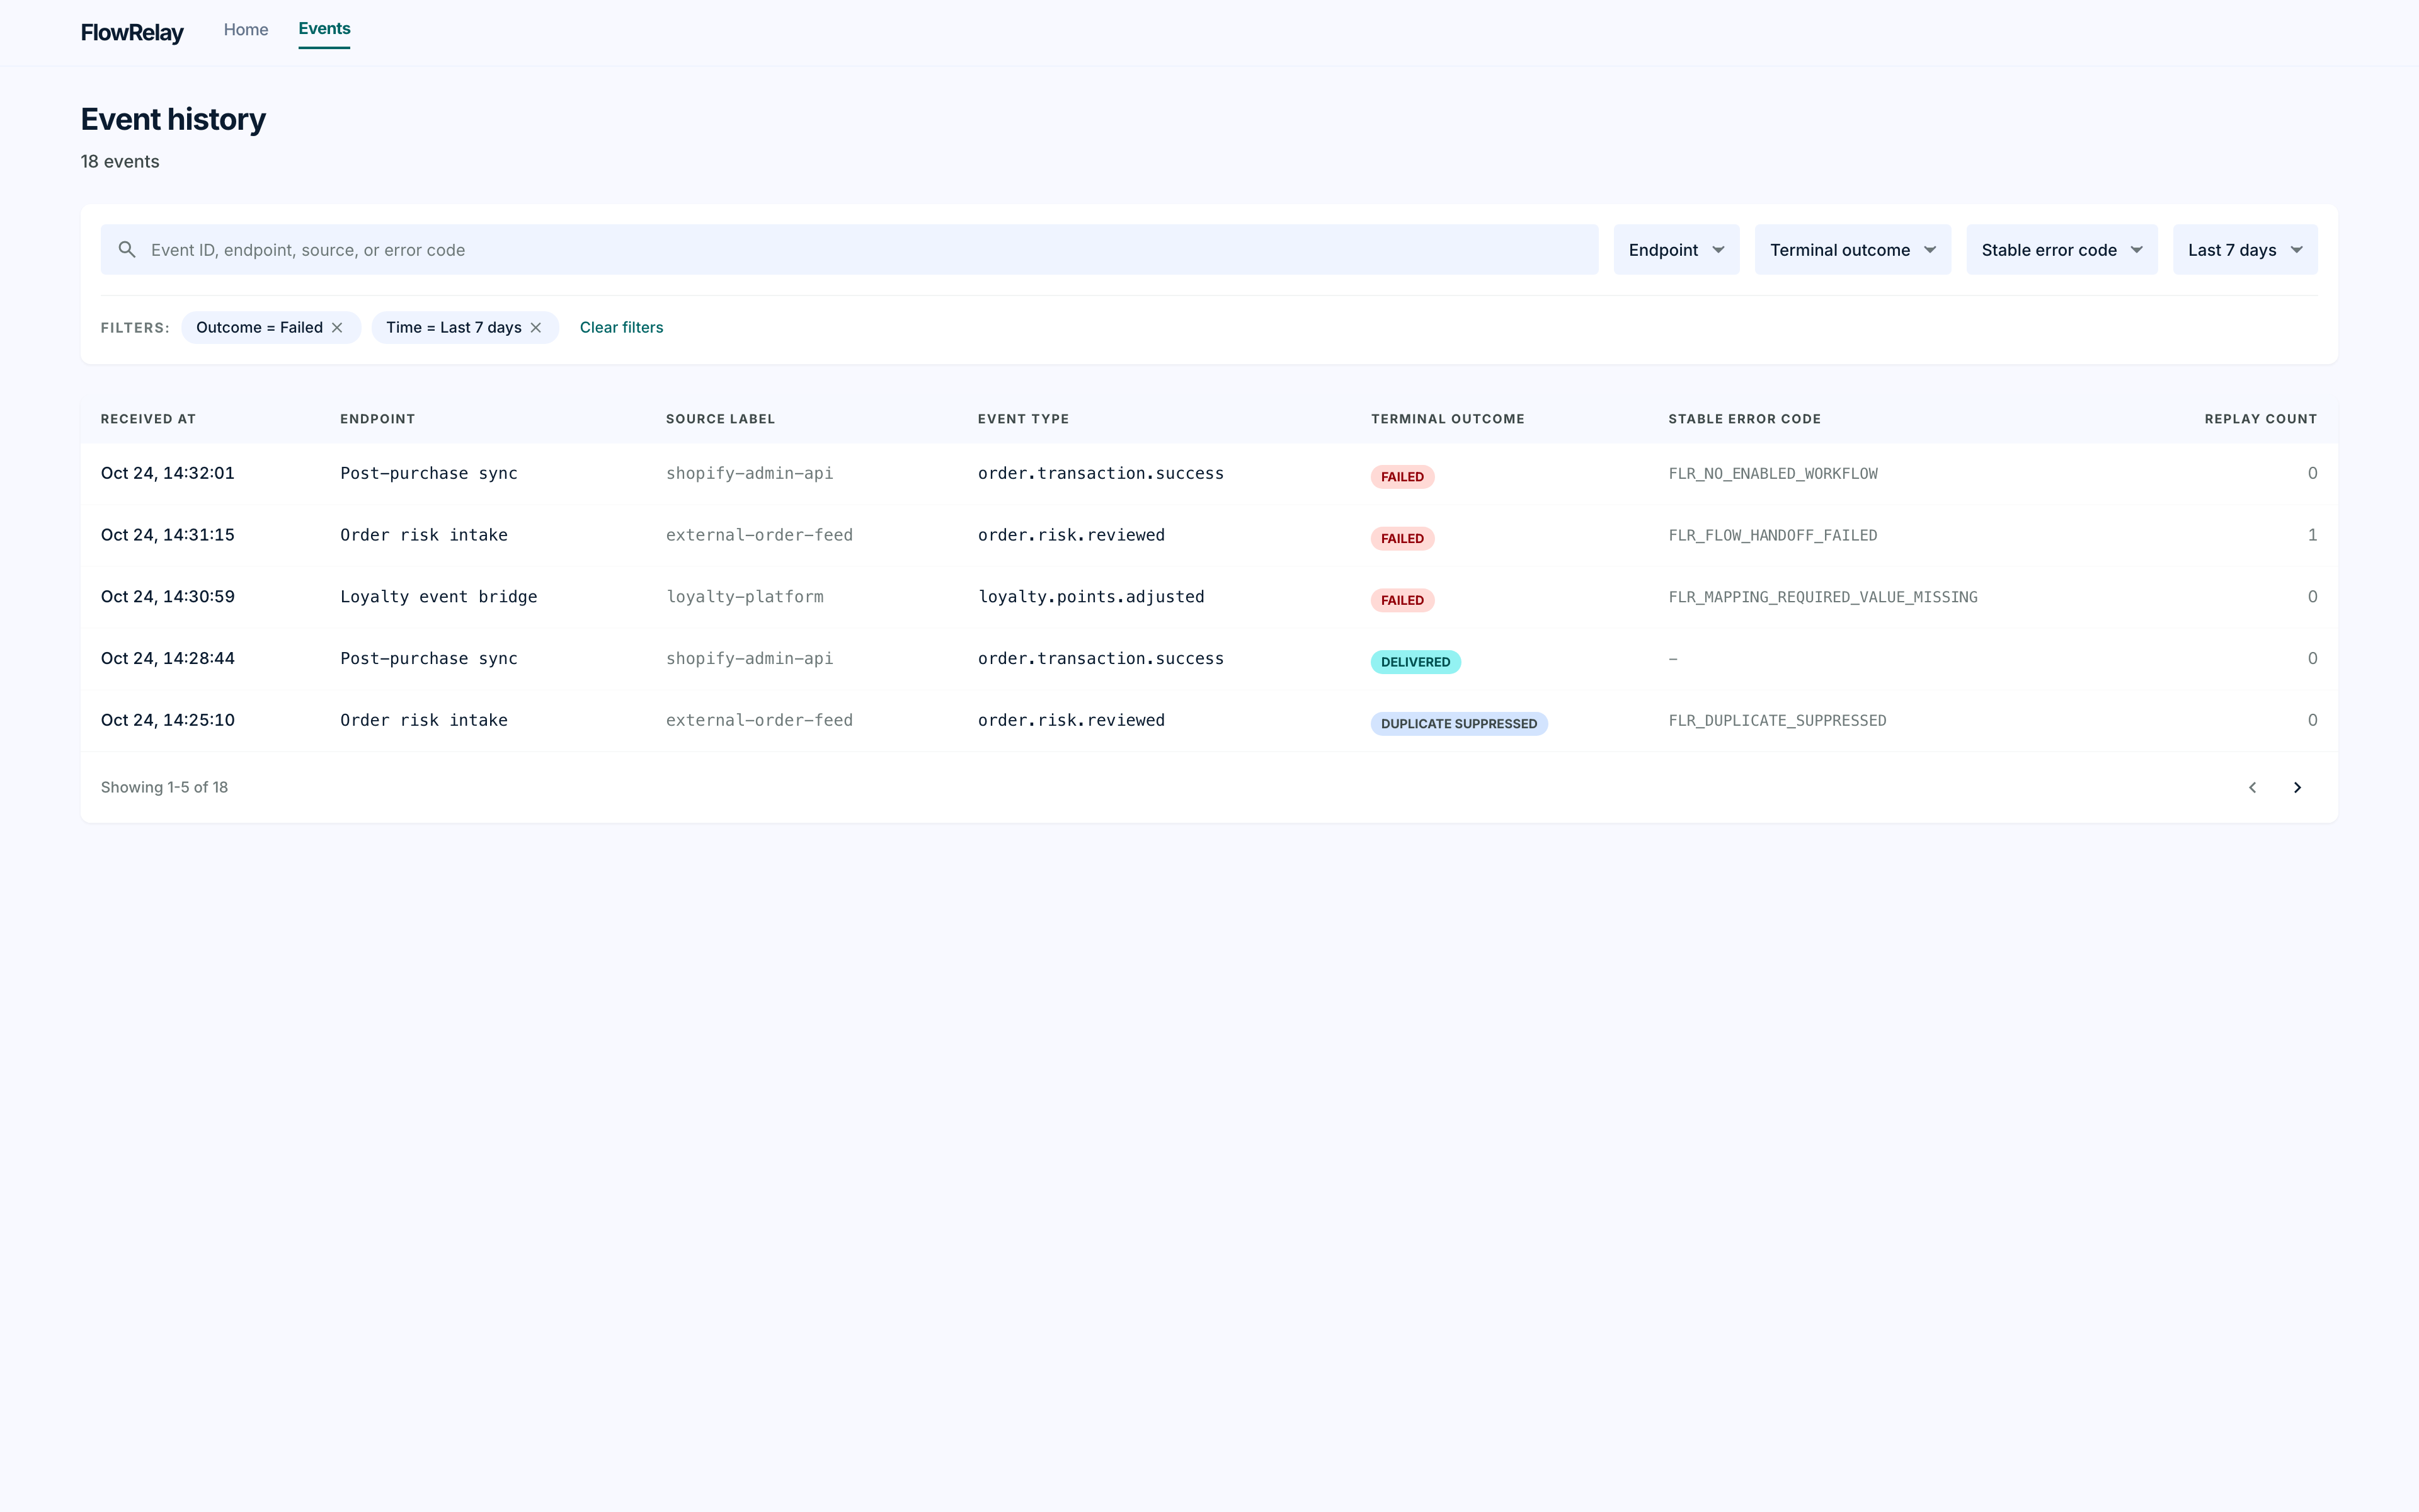Click Clear filters link
The image size is (2419, 1512).
[620, 328]
